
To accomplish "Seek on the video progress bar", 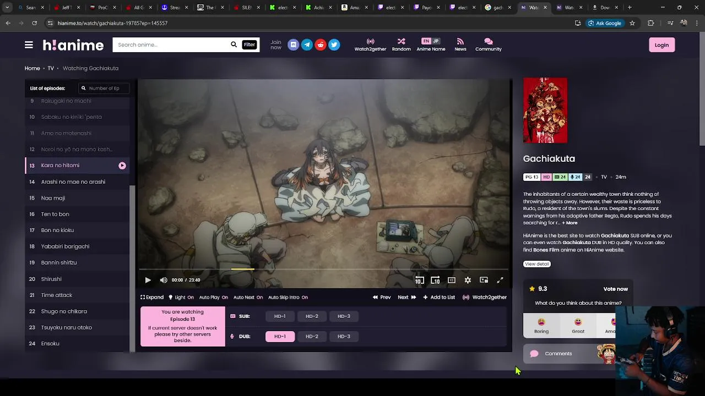I will tap(324, 269).
